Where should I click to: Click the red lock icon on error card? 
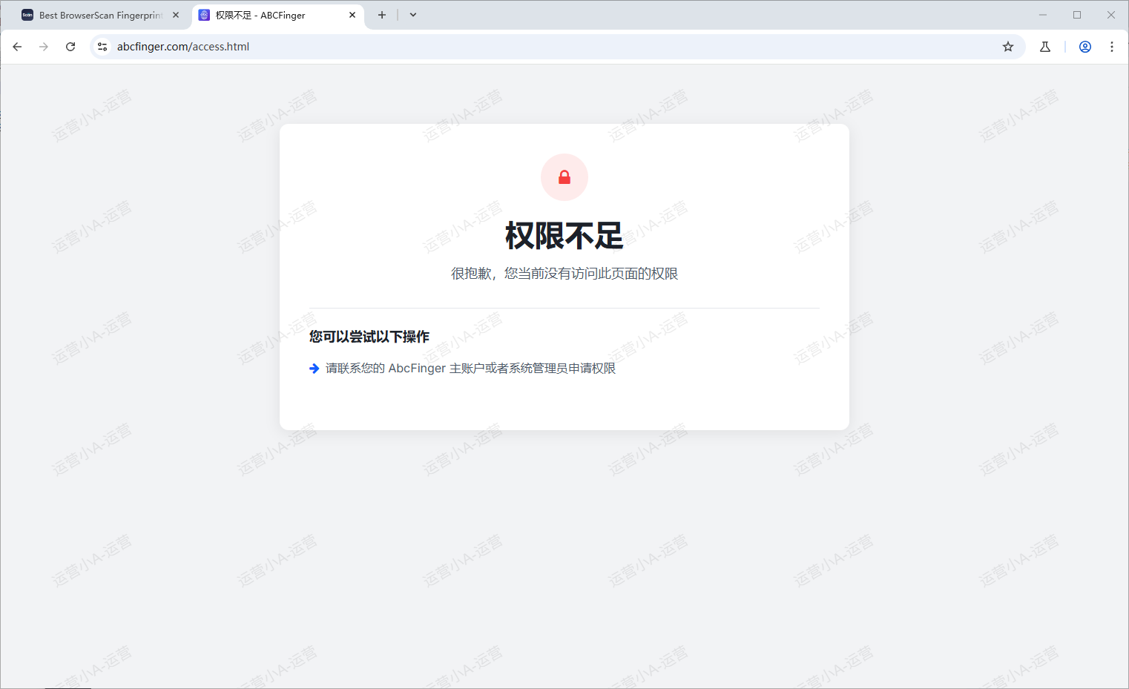tap(564, 177)
